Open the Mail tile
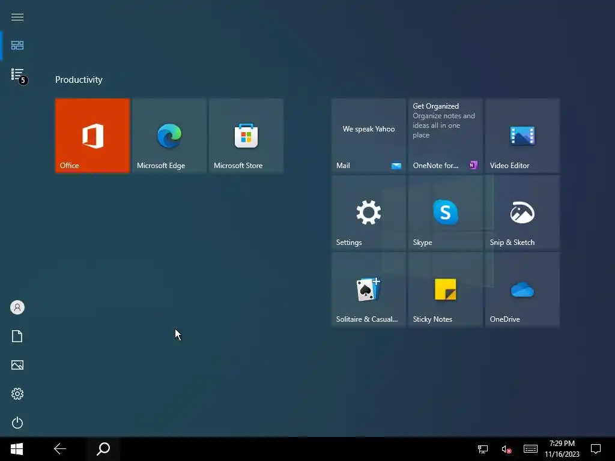The height and width of the screenshot is (461, 615). point(368,136)
